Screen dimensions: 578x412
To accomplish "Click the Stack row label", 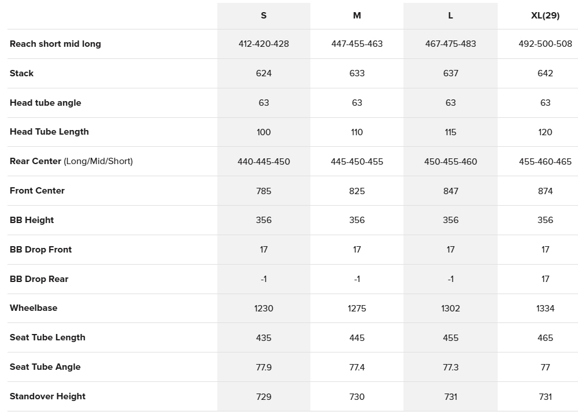I will (21, 73).
